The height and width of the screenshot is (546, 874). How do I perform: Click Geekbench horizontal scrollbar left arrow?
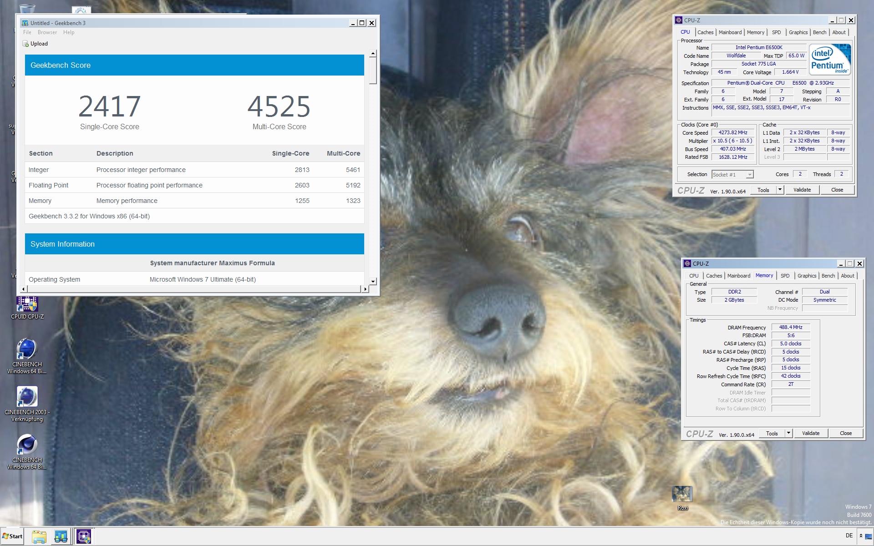(x=24, y=289)
